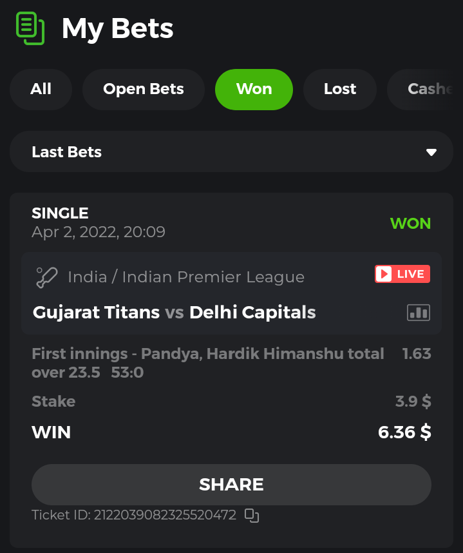The image size is (463, 553).
Task: Click the cricket bat sport icon
Action: click(47, 278)
